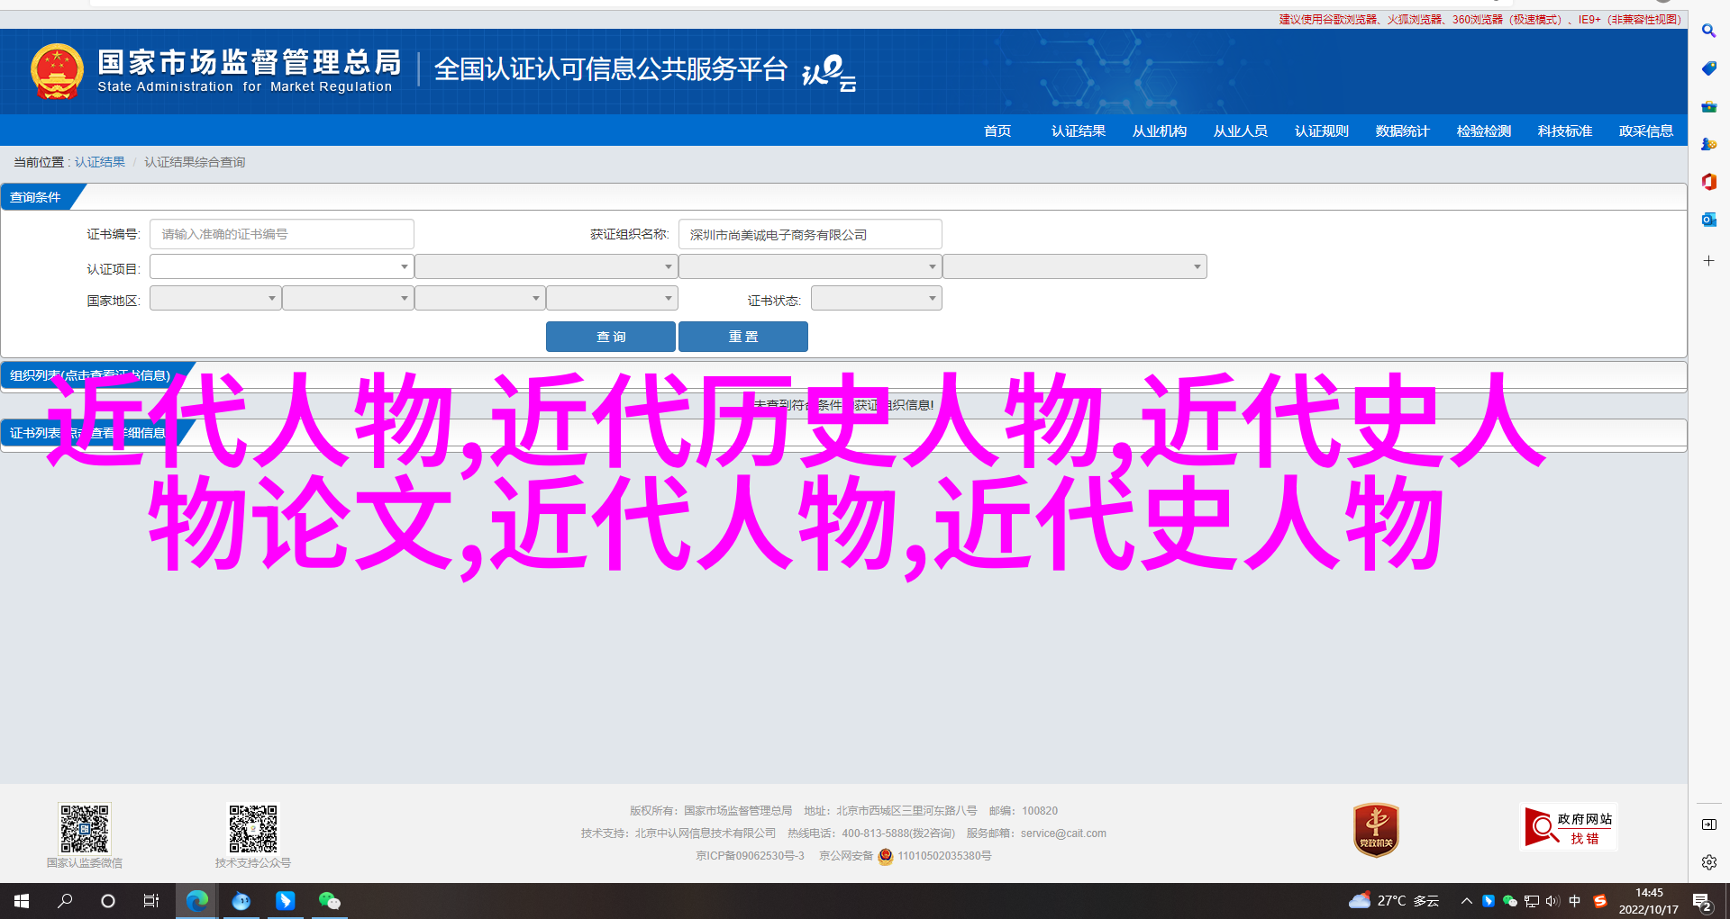Open the Outlook sidebar icon

pyautogui.click(x=1708, y=220)
